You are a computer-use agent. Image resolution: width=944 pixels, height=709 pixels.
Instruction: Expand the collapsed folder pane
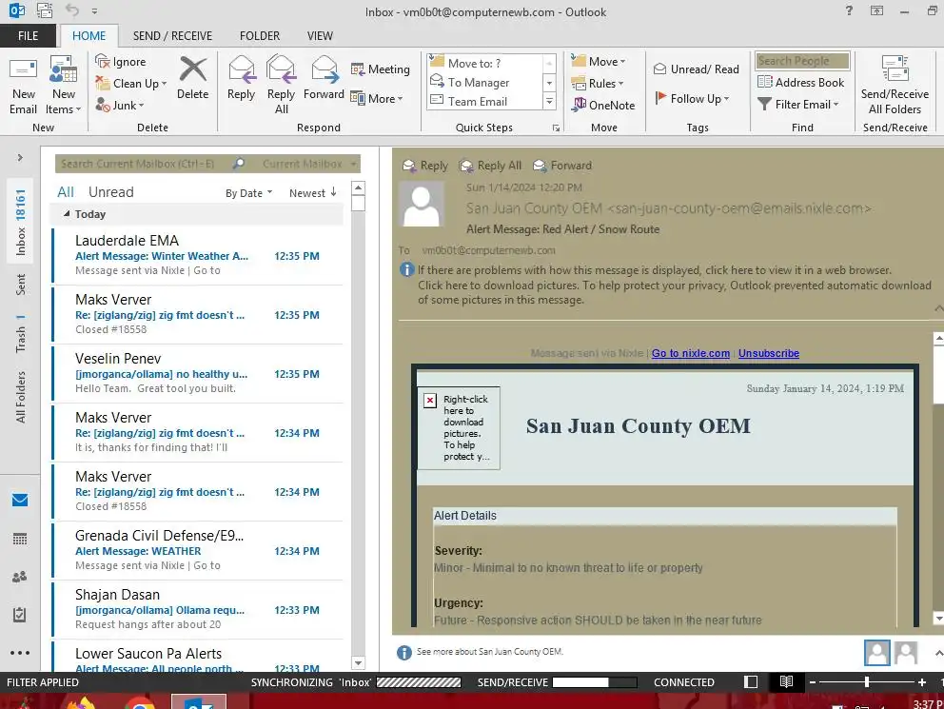[x=20, y=158]
